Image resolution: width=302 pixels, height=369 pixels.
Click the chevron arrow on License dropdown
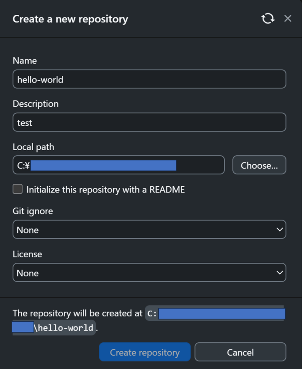coord(280,272)
